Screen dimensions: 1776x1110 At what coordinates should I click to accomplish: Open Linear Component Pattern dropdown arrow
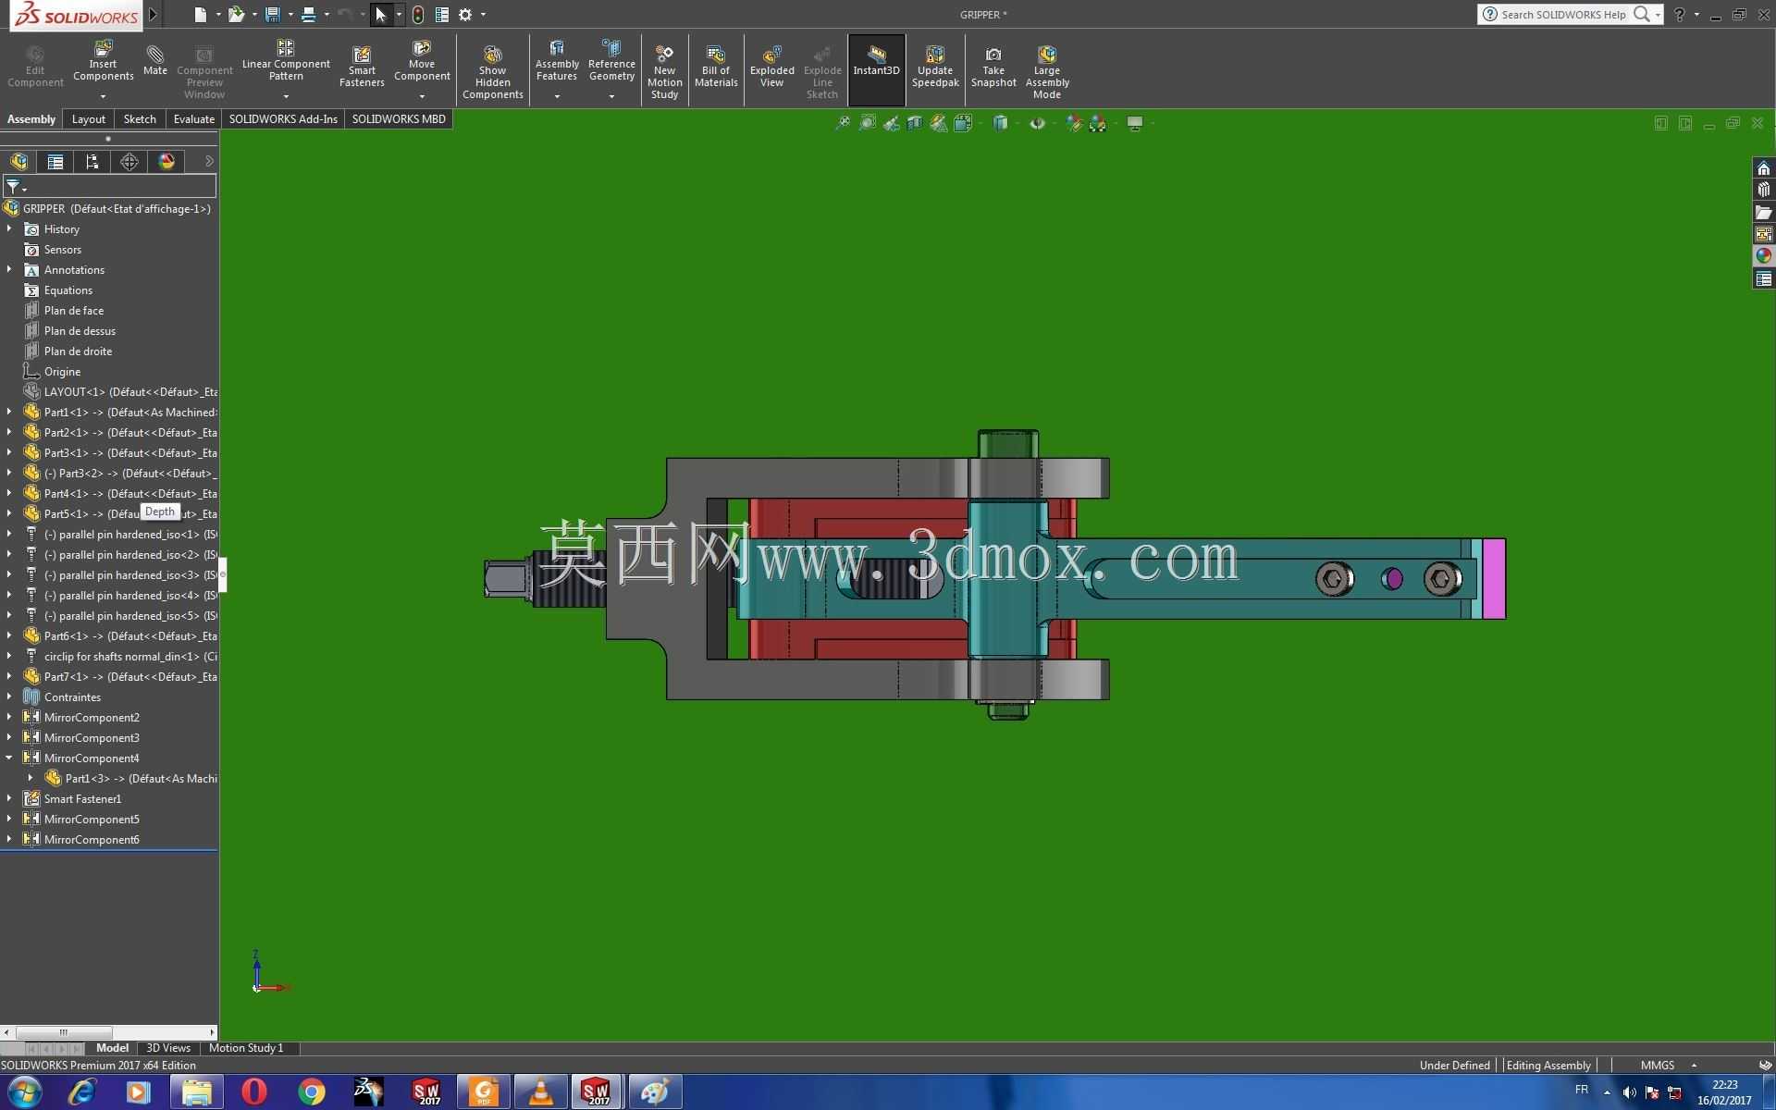tap(286, 96)
